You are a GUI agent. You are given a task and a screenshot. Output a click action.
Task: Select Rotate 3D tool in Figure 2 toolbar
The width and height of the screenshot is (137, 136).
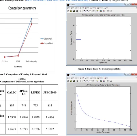pyautogui.click(x=93, y=11)
